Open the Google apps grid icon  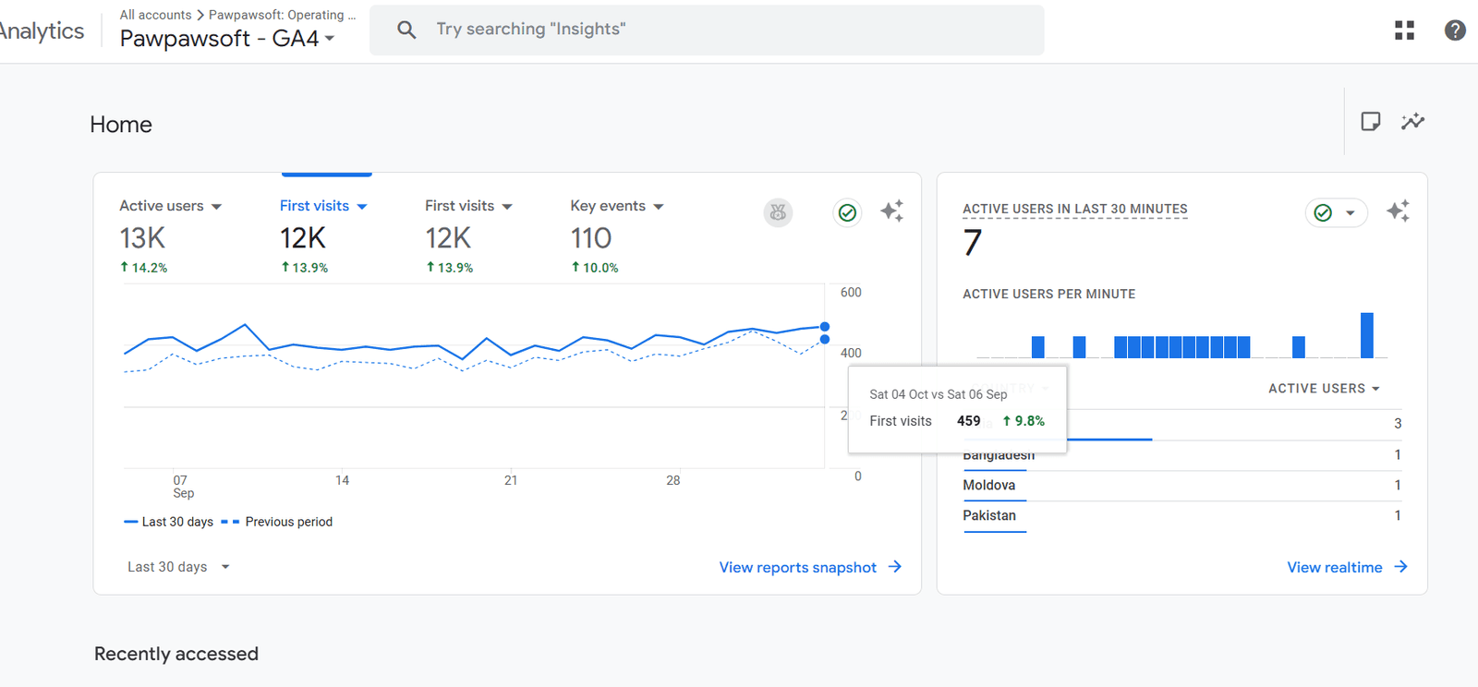[x=1404, y=30]
